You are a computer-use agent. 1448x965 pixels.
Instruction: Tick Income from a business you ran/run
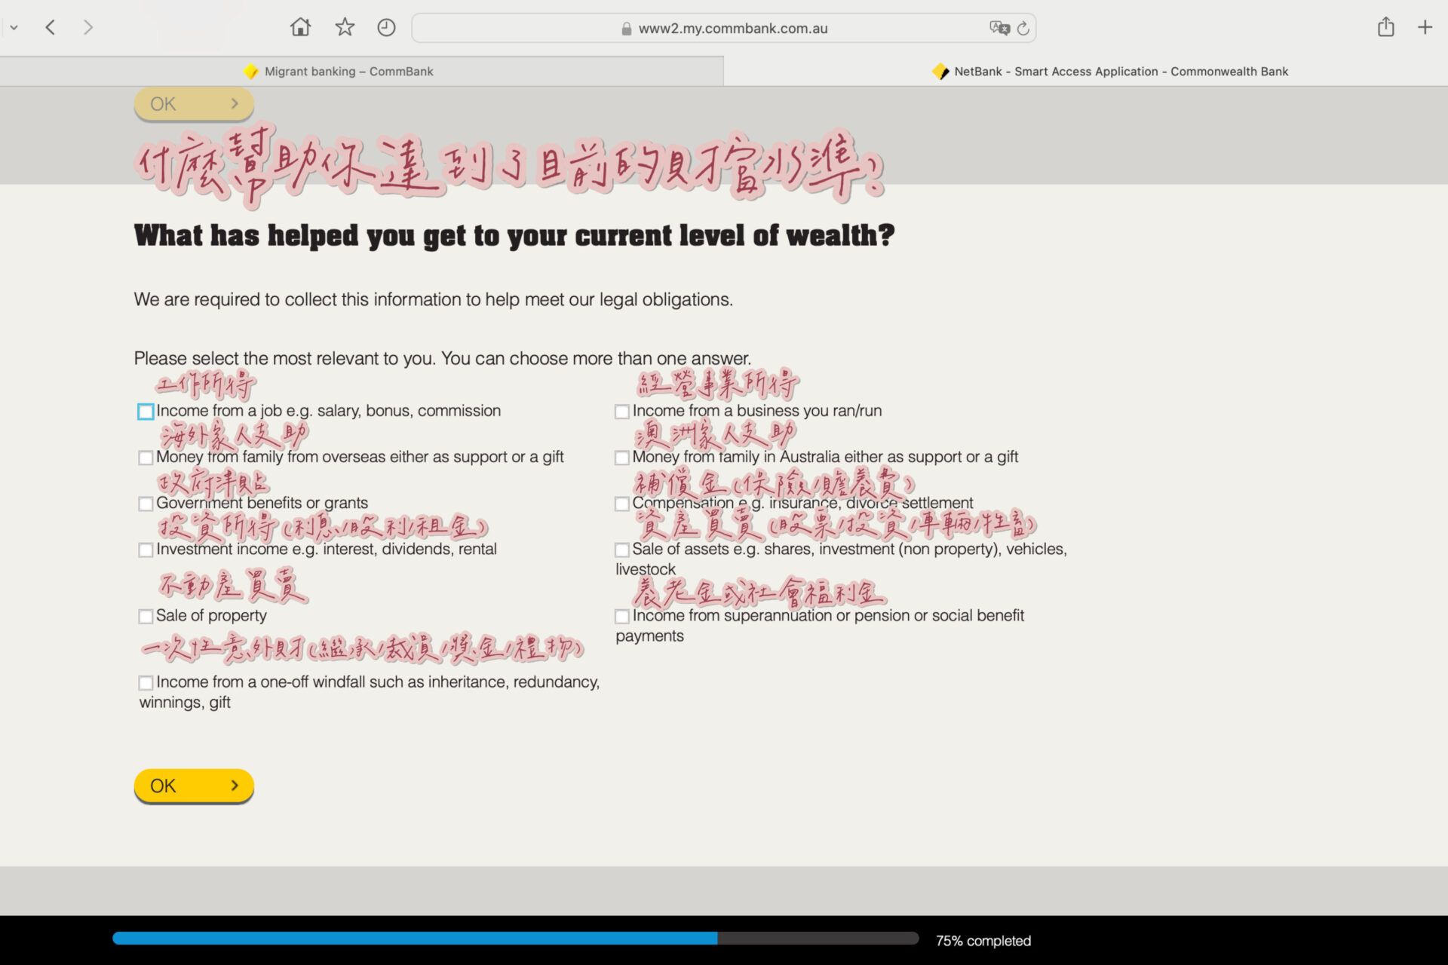[x=622, y=412]
